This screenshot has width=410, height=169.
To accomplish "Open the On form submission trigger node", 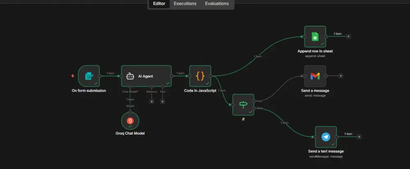I will (x=89, y=76).
